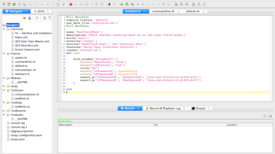Click the Pause recording toolbar icon
The image size is (275, 154).
coord(76,4)
